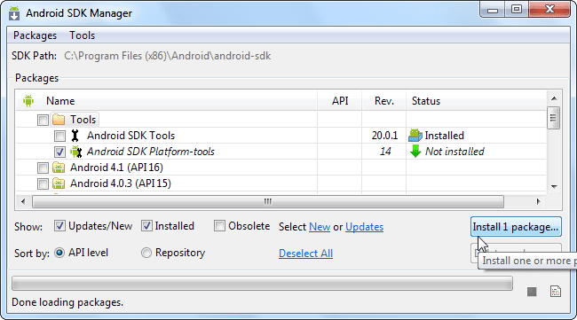Viewport: 577px width, 320px height.
Task: Click the vertical scrollbar thumb
Action: [553, 118]
